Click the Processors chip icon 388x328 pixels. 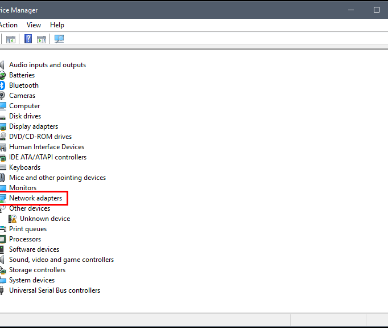3,239
